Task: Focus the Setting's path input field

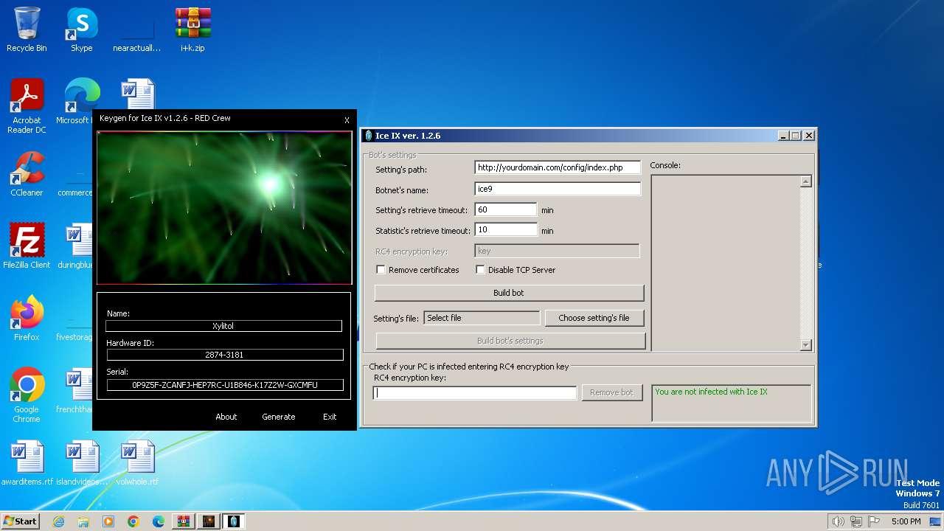Action: 558,167
